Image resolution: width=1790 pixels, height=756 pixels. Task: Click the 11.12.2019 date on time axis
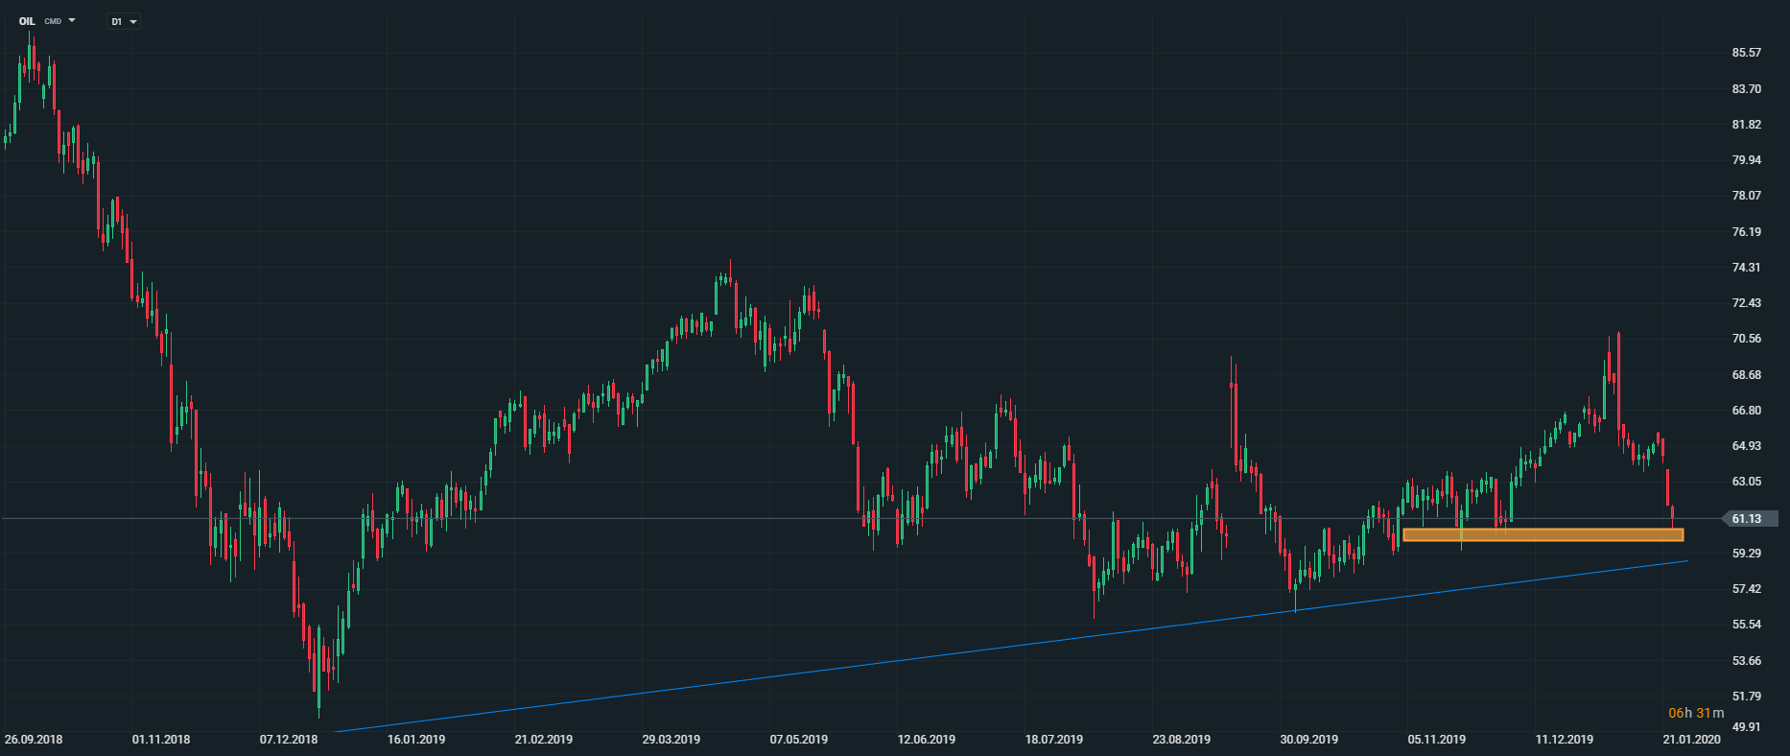click(1564, 740)
